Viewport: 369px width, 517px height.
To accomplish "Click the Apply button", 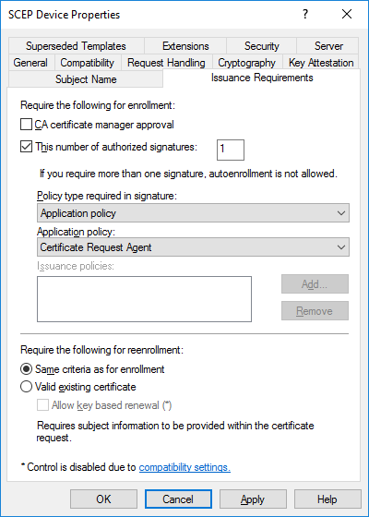I will pos(253,499).
